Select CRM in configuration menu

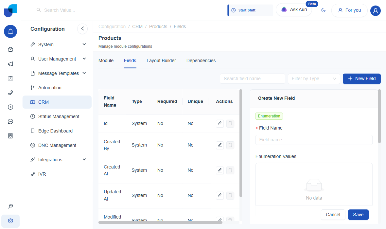click(x=57, y=102)
